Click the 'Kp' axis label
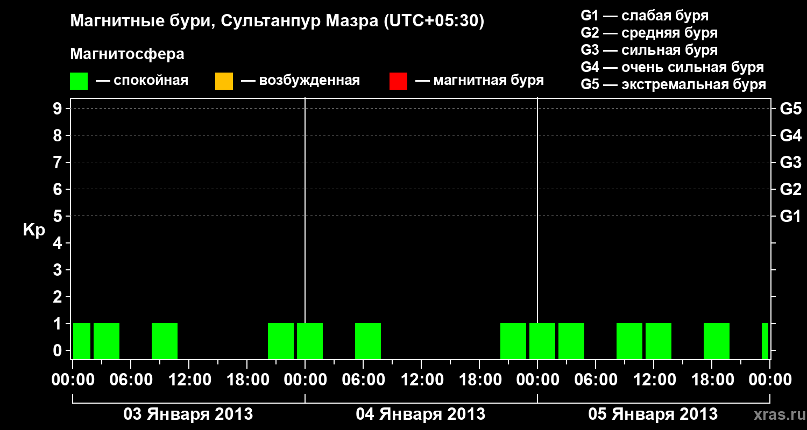 pyautogui.click(x=34, y=230)
